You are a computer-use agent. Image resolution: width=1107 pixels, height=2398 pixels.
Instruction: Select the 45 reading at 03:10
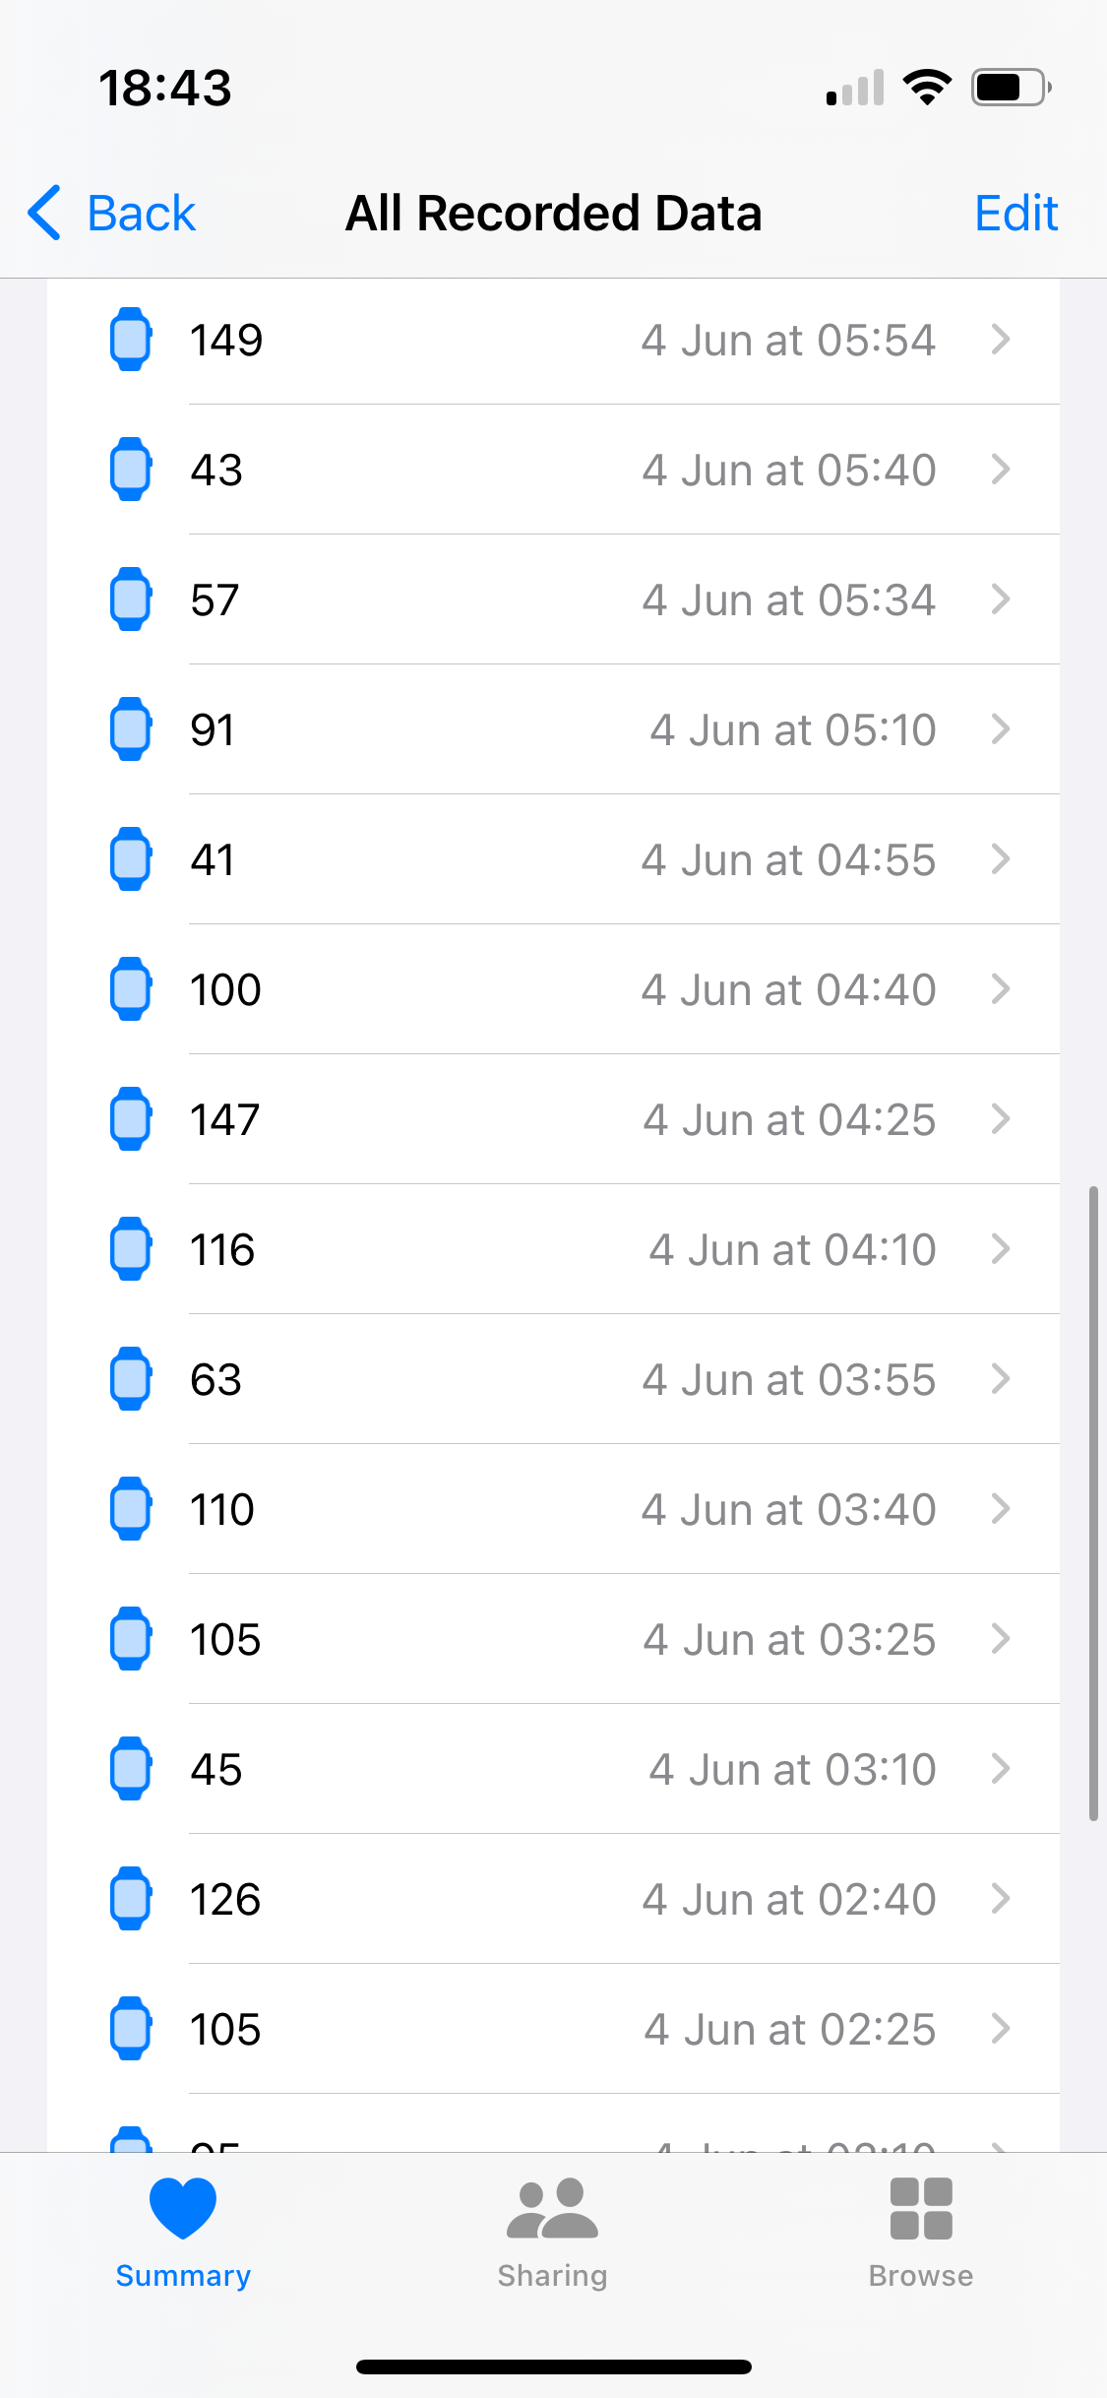click(553, 1769)
